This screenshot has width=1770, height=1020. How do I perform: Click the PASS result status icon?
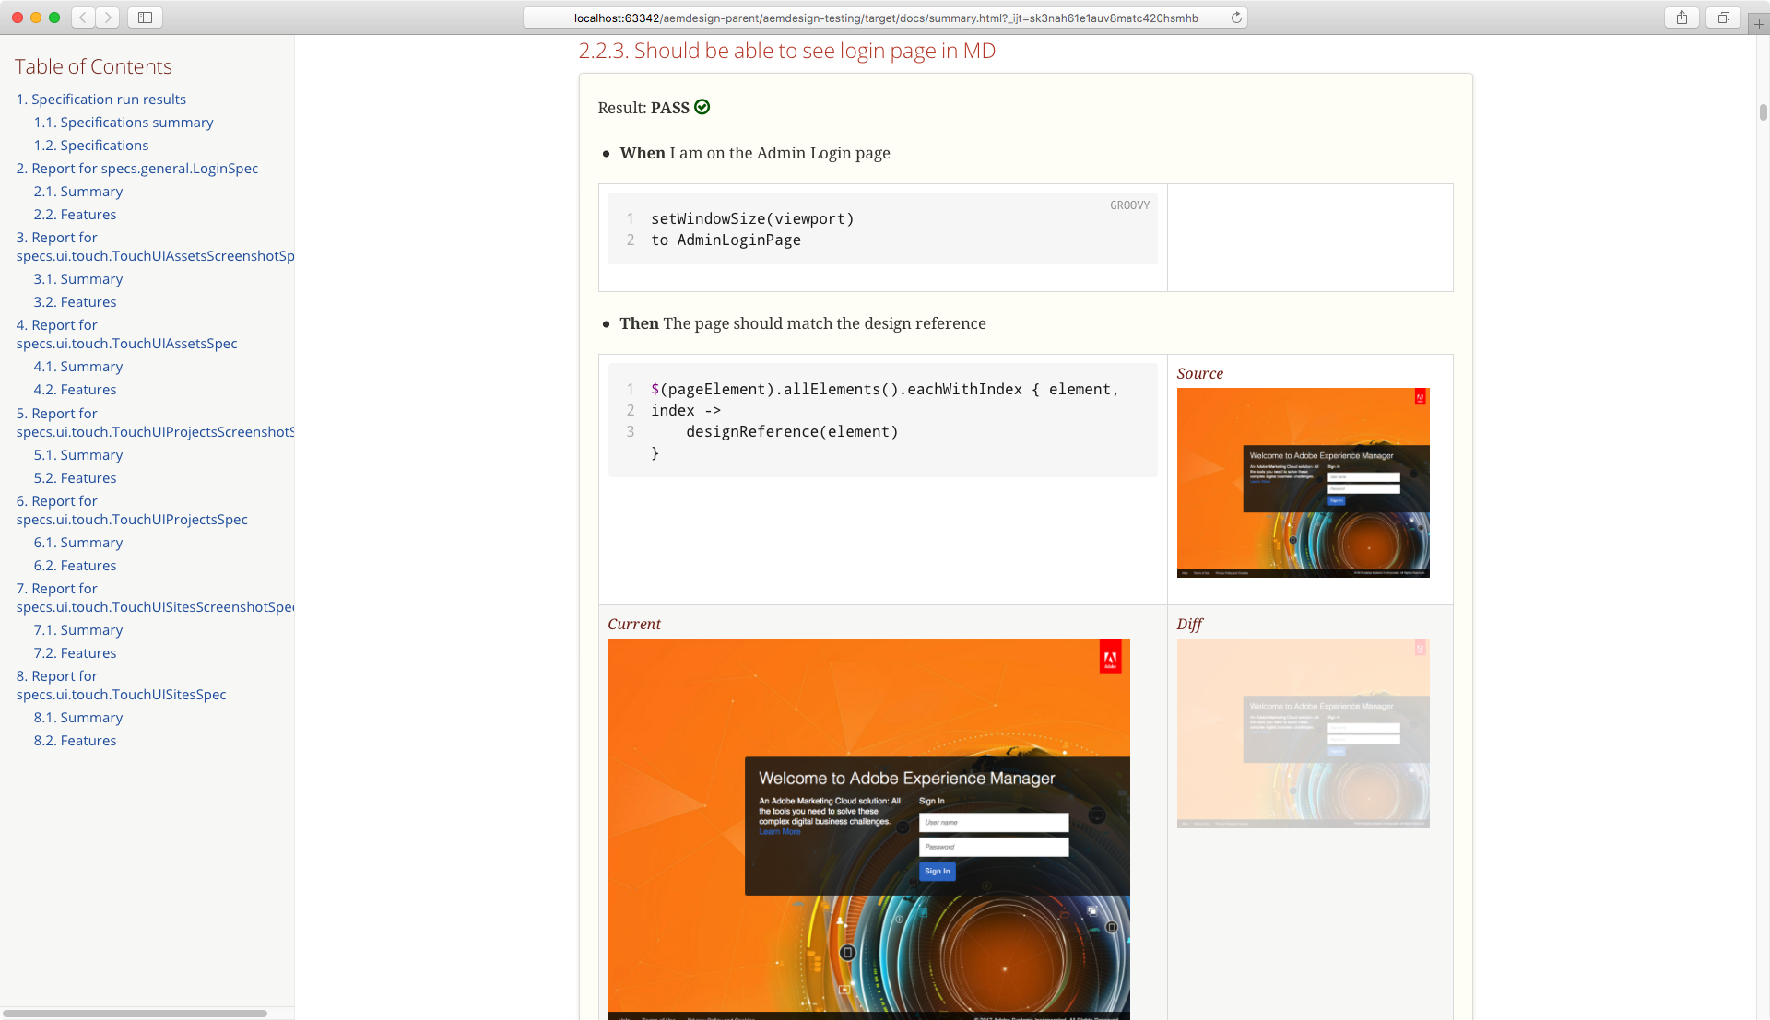click(702, 107)
